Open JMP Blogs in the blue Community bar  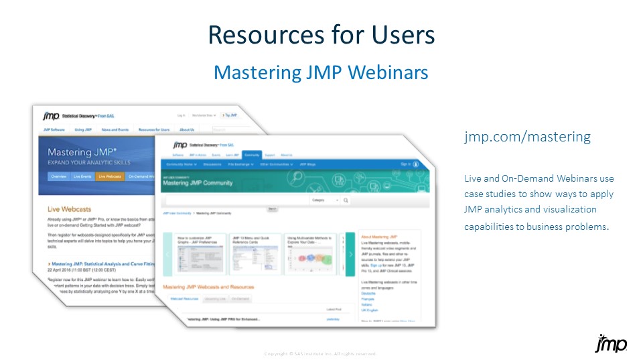(307, 164)
